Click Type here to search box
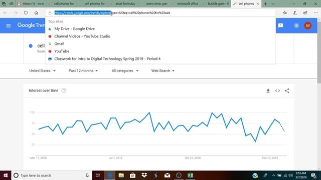Image resolution: width=321 pixels, height=180 pixels. 51,175
